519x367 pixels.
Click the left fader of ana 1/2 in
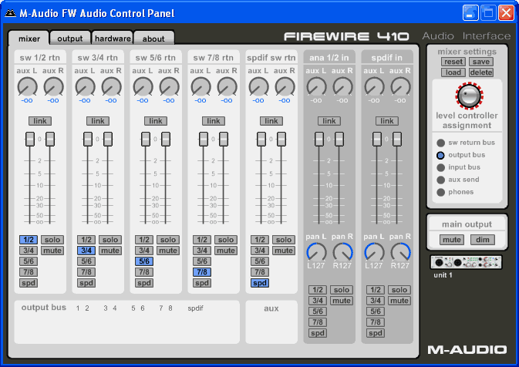(x=319, y=139)
